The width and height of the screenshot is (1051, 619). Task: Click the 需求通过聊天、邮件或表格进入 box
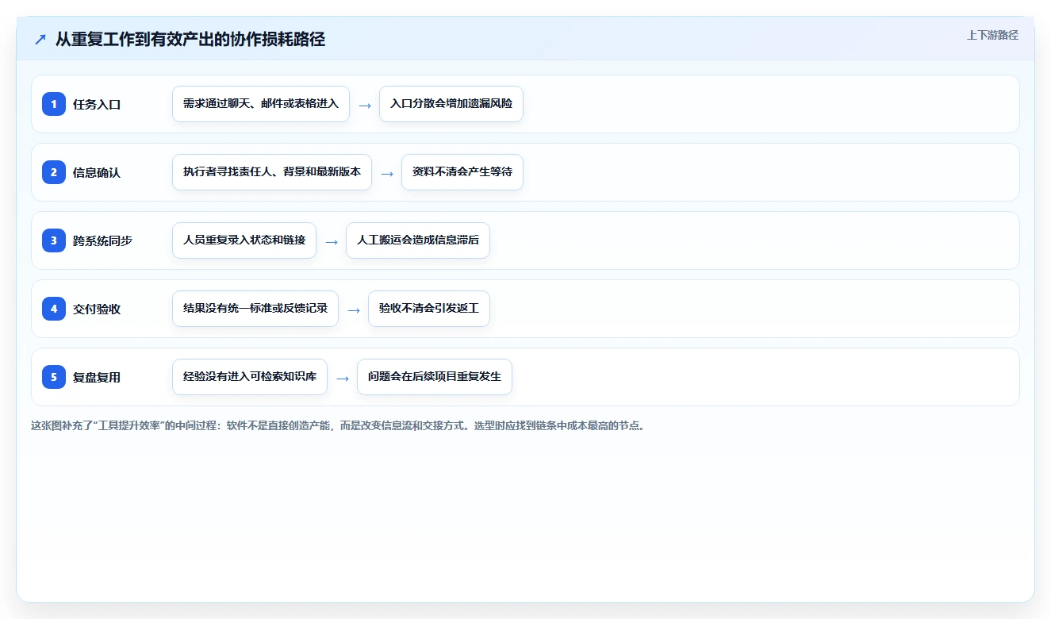tap(261, 104)
